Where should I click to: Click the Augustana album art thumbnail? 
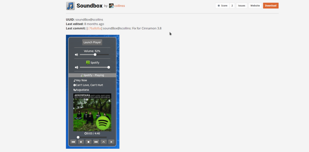pyautogui.click(x=92, y=112)
